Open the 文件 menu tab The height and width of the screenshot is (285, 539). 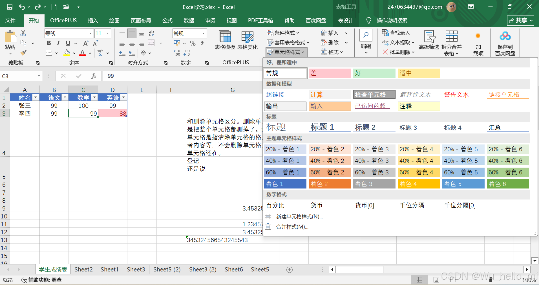(10, 20)
